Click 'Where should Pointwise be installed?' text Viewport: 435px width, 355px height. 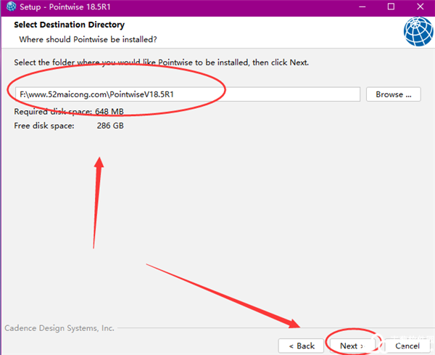[88, 39]
